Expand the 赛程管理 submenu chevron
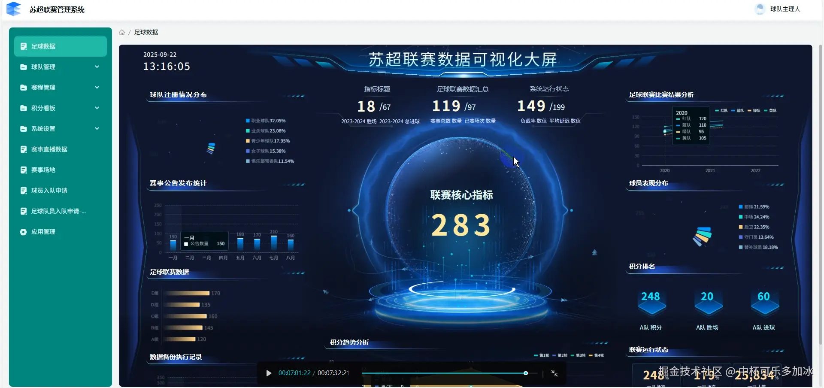The height and width of the screenshot is (388, 824). pos(97,88)
